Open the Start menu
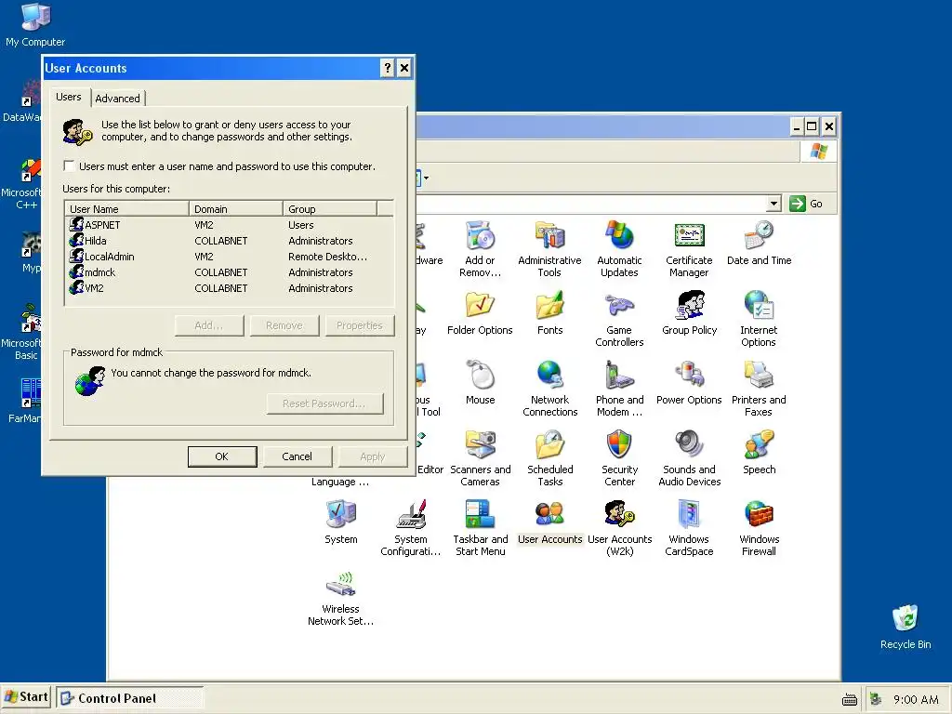 coord(26,697)
